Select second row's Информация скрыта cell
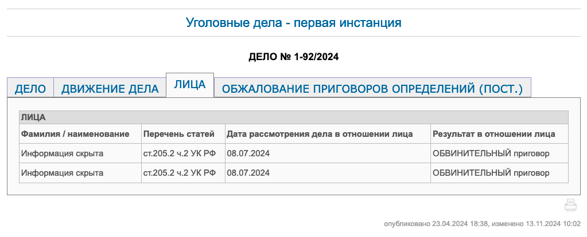Screen dimensions: 587x237 (x=63, y=172)
